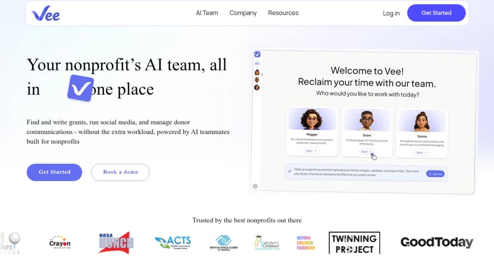Click the checkmark icon in preview sidebar
494x278 pixels.
[x=257, y=54]
